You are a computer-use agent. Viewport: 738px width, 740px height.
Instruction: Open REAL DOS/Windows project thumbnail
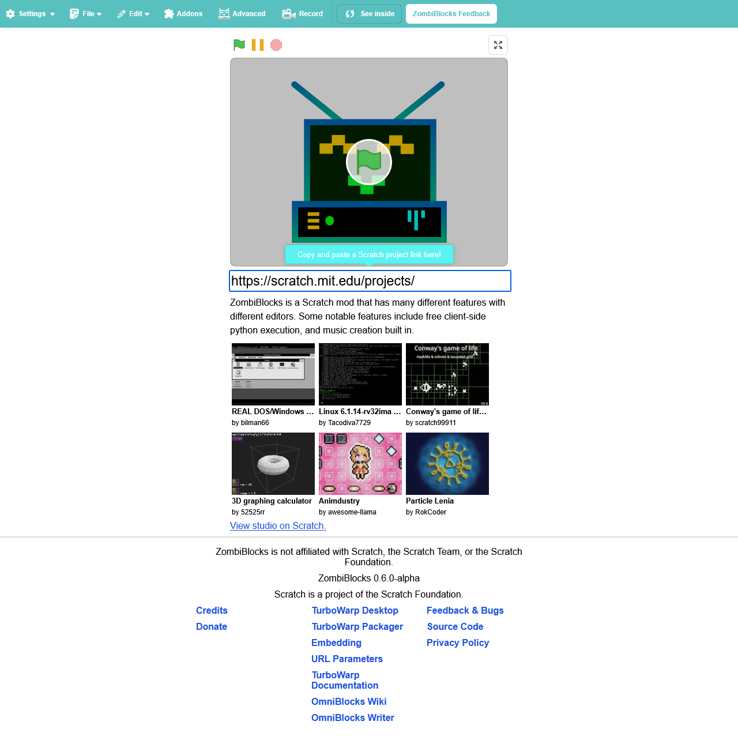click(273, 374)
